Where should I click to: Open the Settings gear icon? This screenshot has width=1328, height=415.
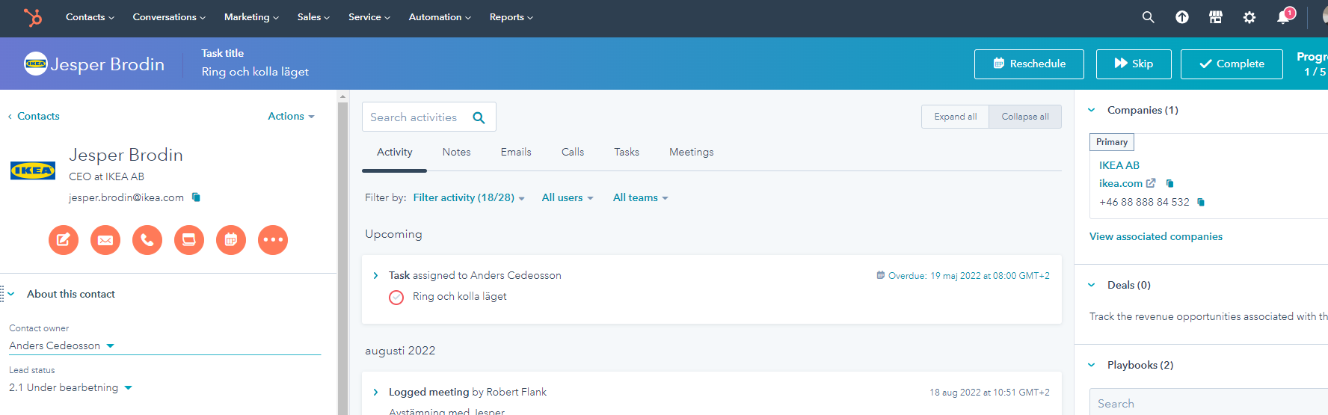1249,17
